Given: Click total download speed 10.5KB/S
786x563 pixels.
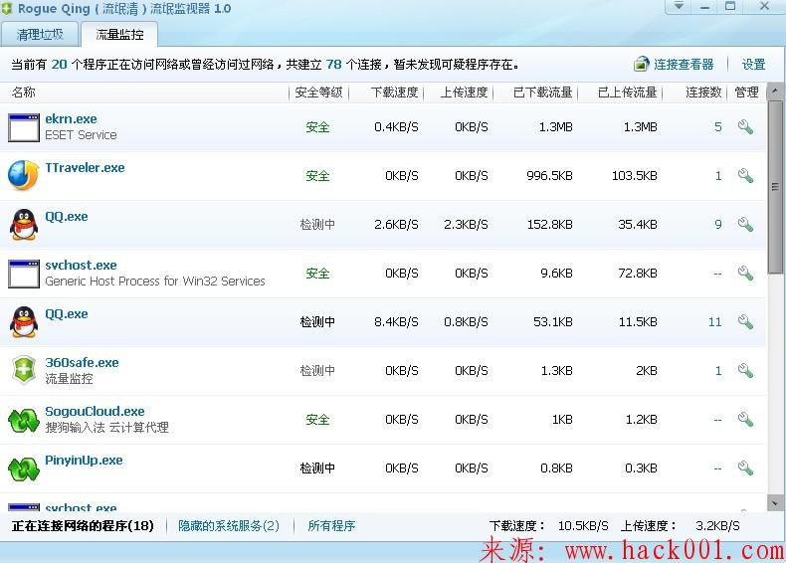Looking at the screenshot, I should [583, 526].
